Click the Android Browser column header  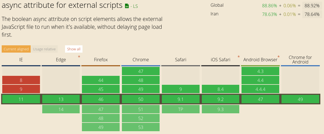pos(260,60)
